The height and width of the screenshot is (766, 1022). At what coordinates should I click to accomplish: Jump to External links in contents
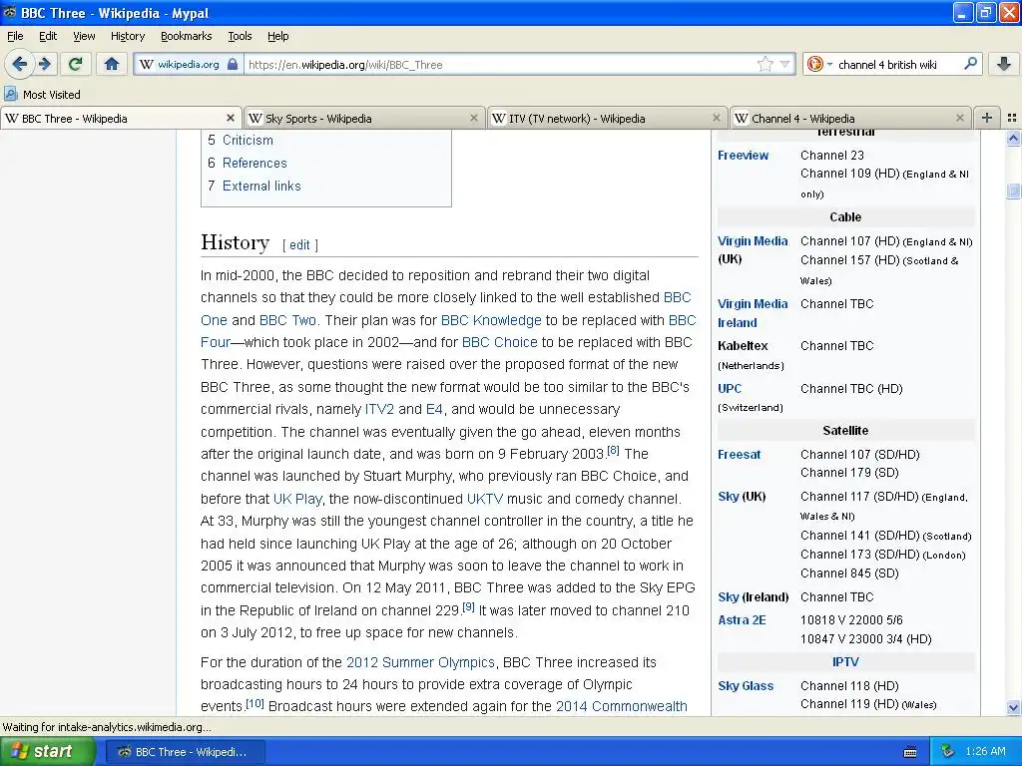point(261,186)
